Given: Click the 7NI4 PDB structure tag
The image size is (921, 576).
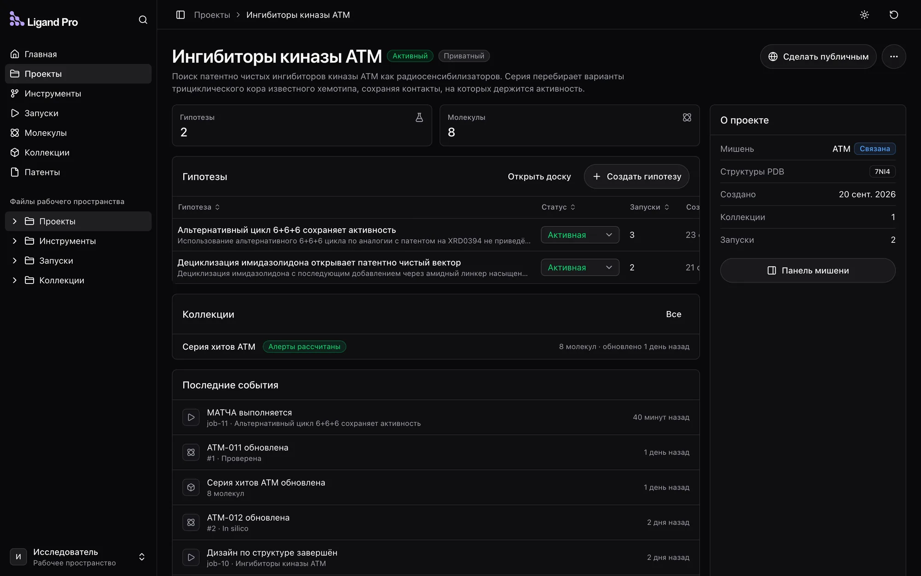Looking at the screenshot, I should (x=882, y=171).
